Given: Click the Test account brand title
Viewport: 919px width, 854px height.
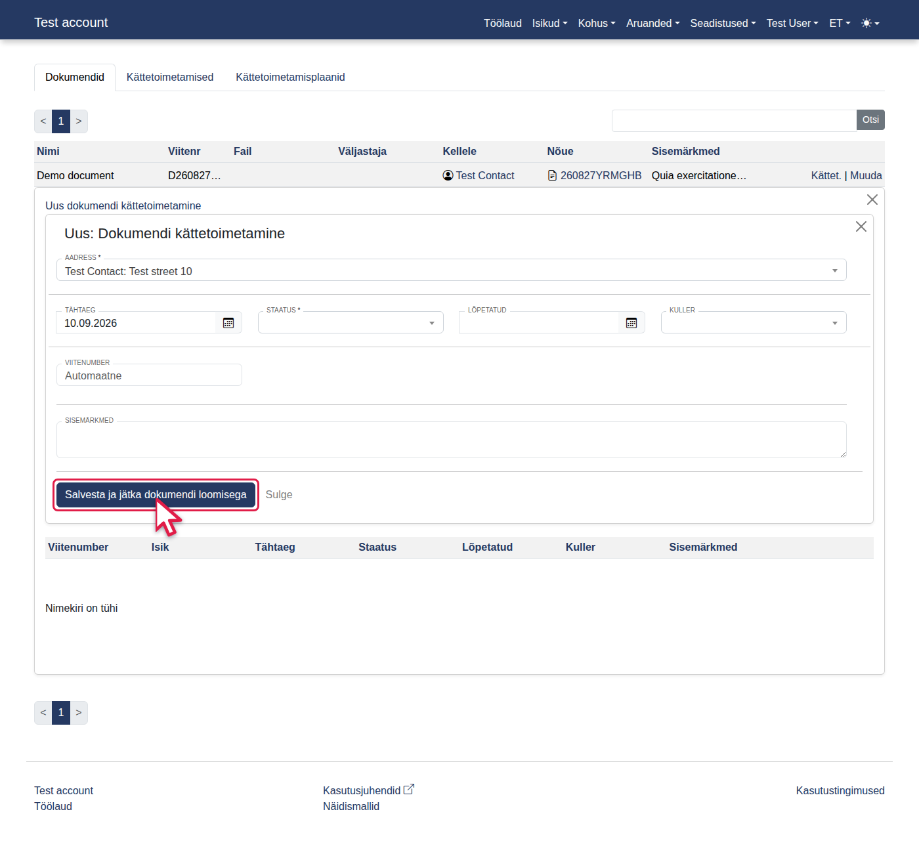Looking at the screenshot, I should [x=71, y=22].
